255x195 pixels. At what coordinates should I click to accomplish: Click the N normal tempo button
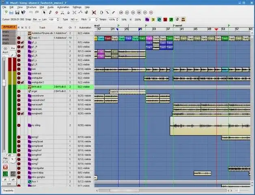[x=131, y=19]
